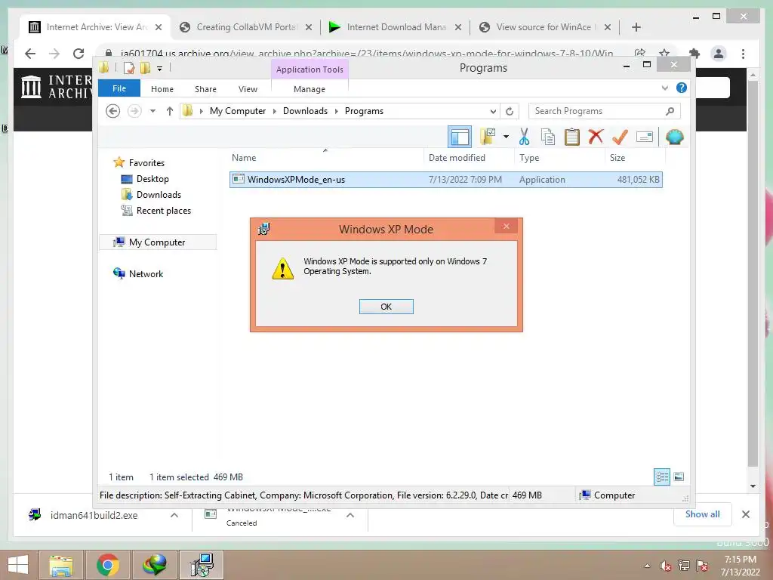Close the Chrome downloads bar
This screenshot has height=580, width=773.
point(745,514)
